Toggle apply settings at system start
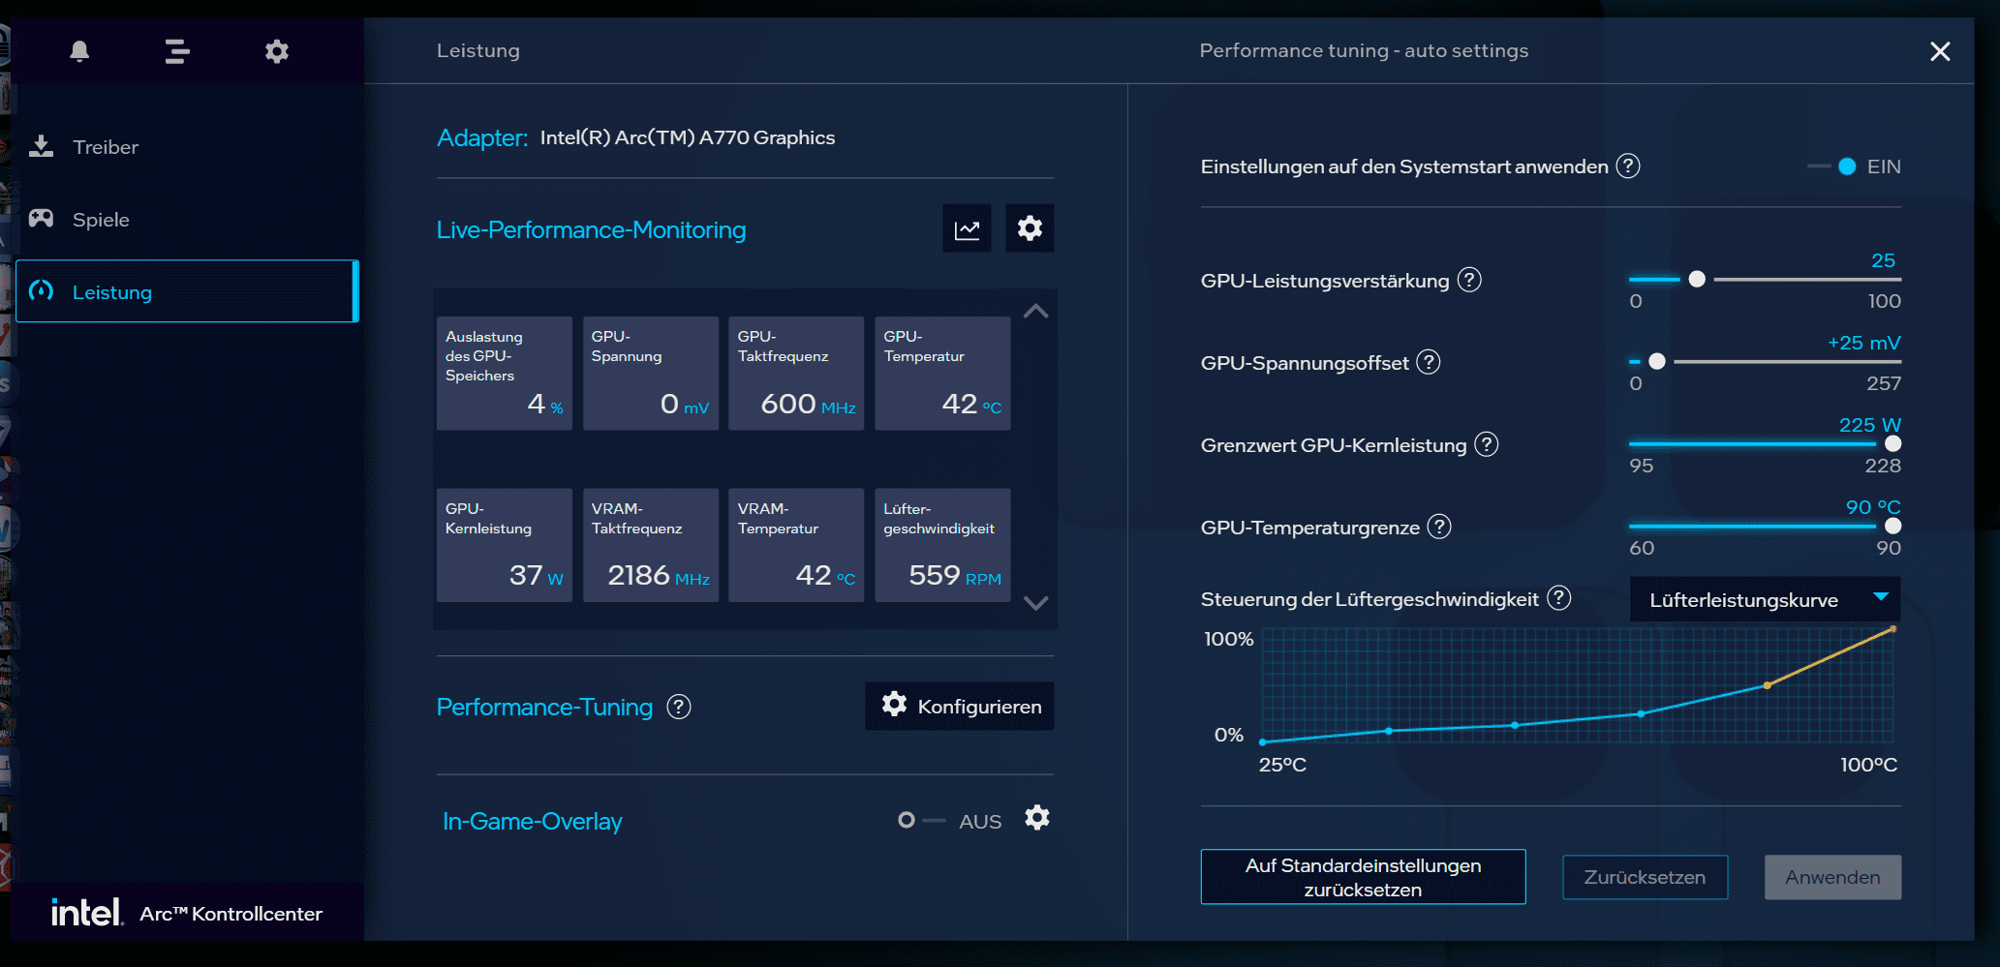2000x967 pixels. click(1831, 166)
